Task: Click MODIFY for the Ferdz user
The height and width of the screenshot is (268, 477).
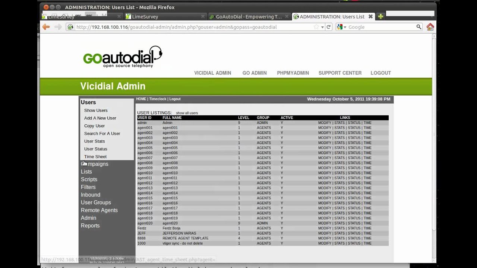Action: click(x=325, y=228)
